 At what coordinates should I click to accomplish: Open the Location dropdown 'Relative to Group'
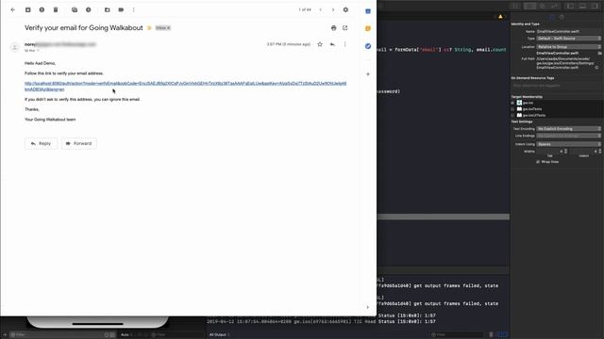point(568,47)
